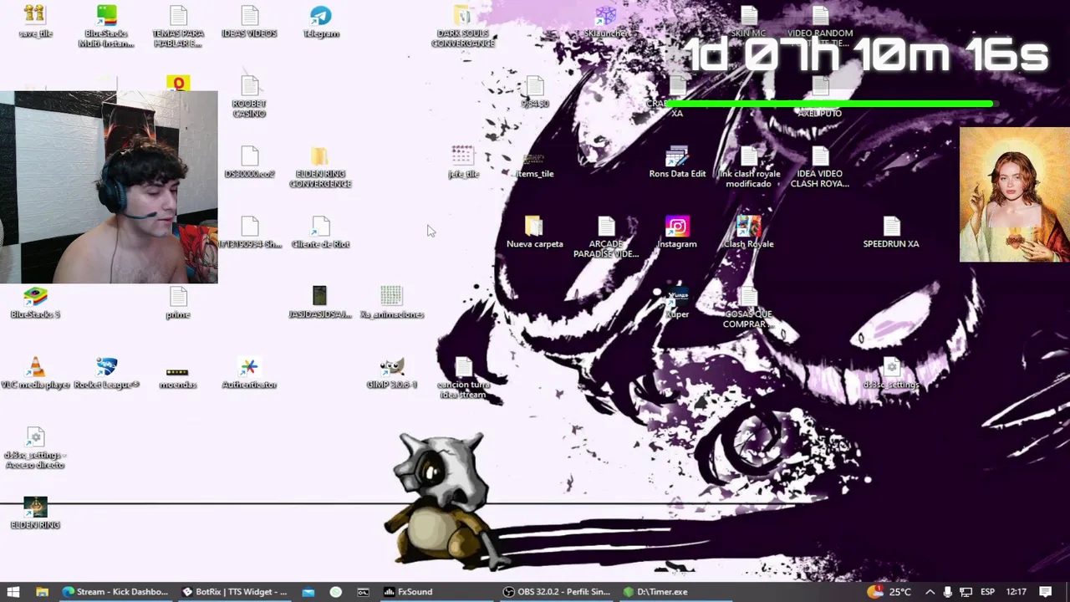Open the command prompt taskbar icon

[364, 592]
